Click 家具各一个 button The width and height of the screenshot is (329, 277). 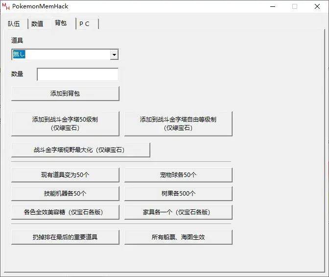coord(178,212)
